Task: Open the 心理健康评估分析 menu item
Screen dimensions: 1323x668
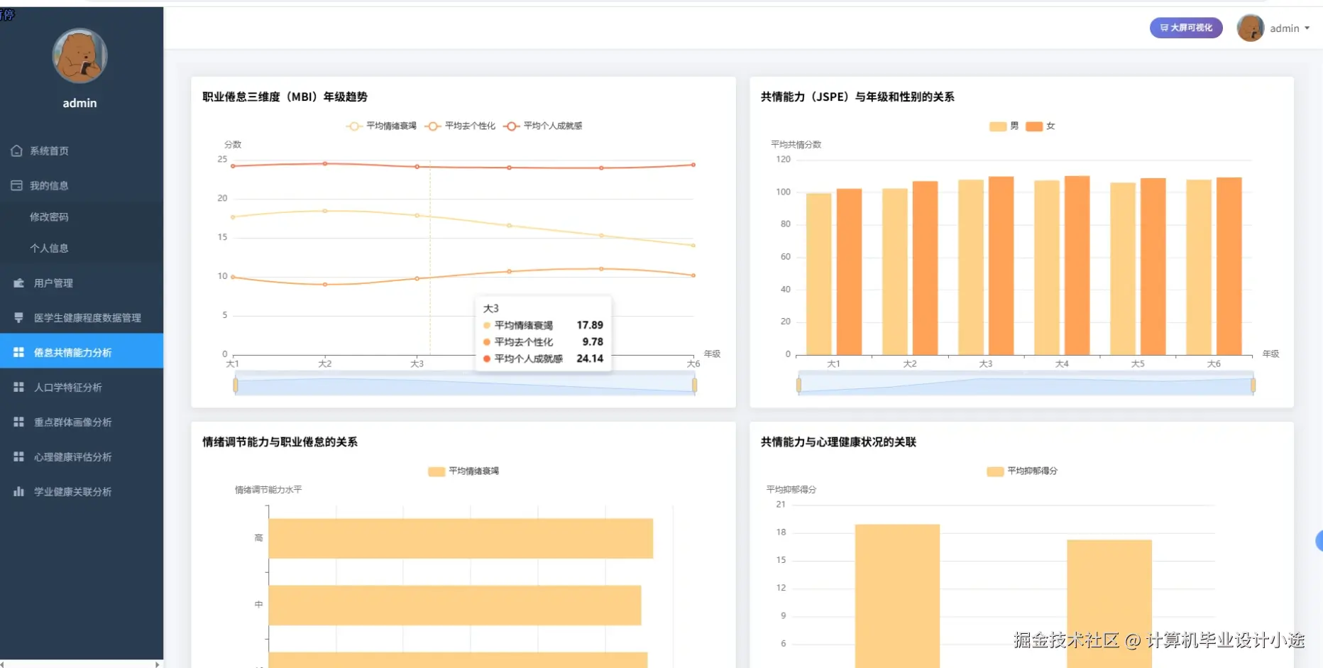Action: click(82, 456)
